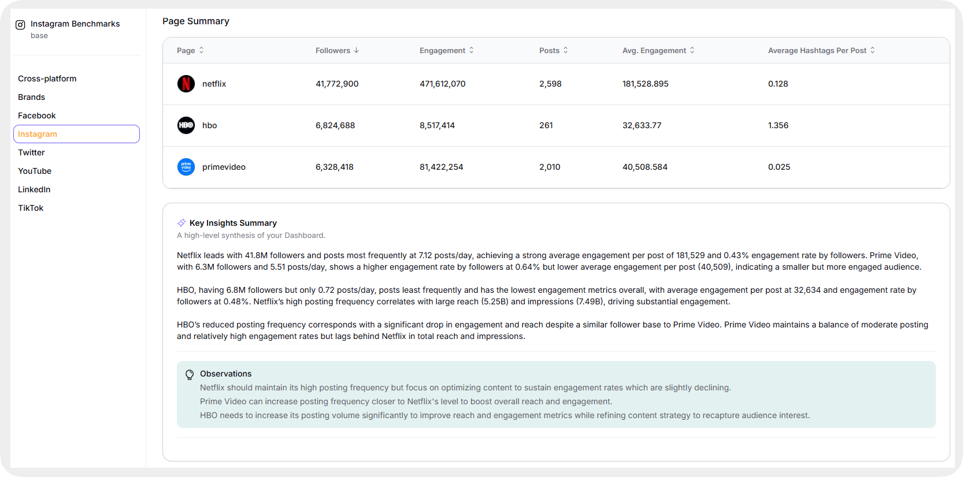Sort table by Page column
Screen dimensions: 963x477
pos(190,50)
